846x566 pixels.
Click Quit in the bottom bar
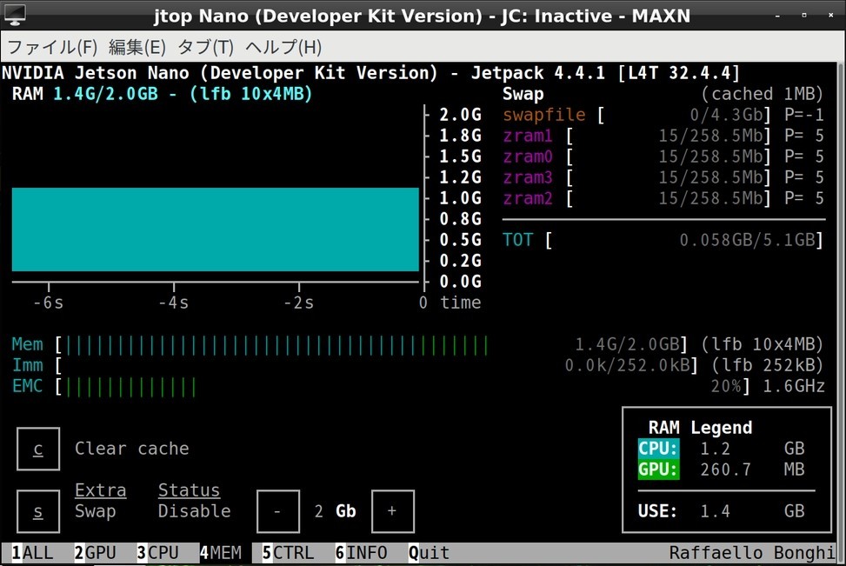pyautogui.click(x=429, y=552)
